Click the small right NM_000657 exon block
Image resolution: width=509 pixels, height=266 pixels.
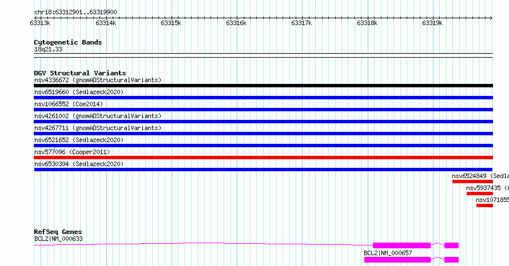coord(452,260)
